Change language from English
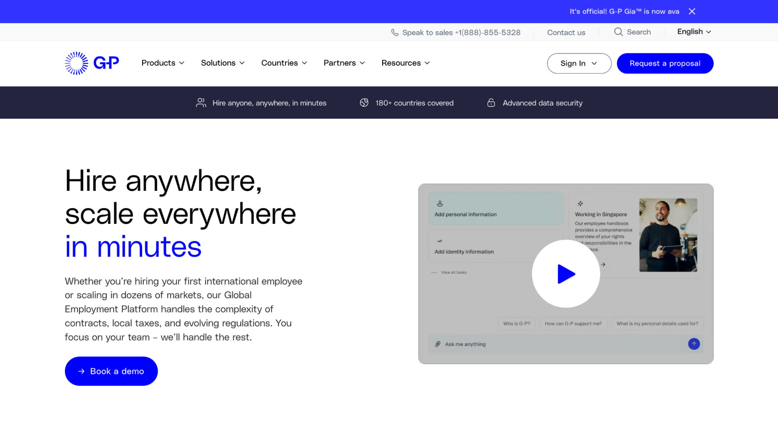The image size is (778, 438). pyautogui.click(x=694, y=32)
